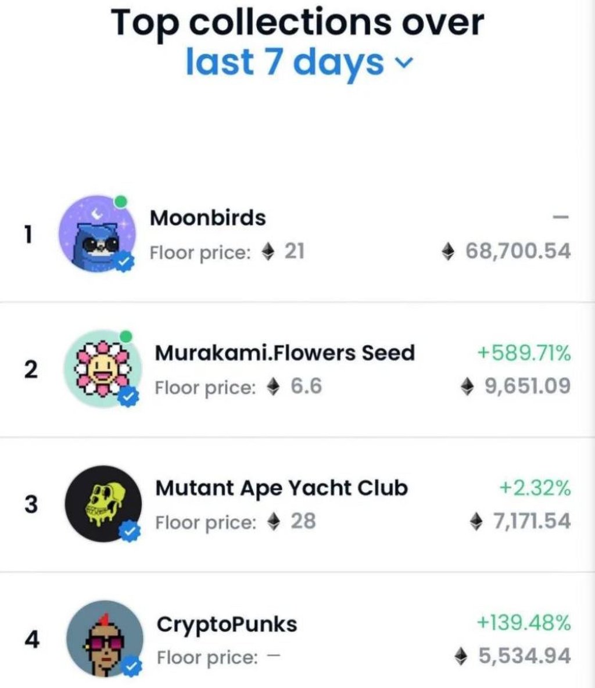Click Ethereum icon beside Moonbirds floor price
The image size is (595, 688).
point(268,252)
